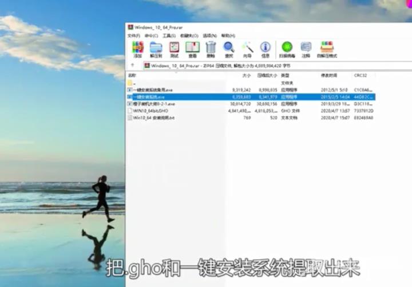
Task: Click the Info (信息) icon
Action: [266, 49]
